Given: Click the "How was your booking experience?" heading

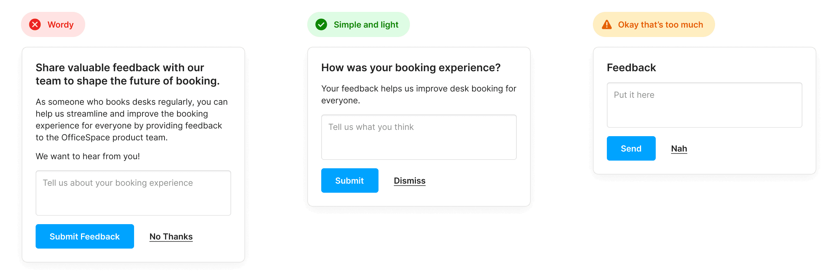Looking at the screenshot, I should (x=411, y=68).
